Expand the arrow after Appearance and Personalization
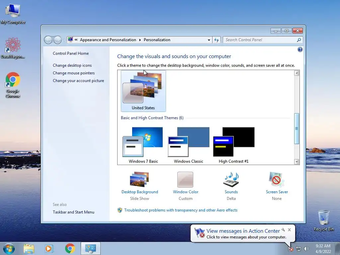 [x=140, y=40]
